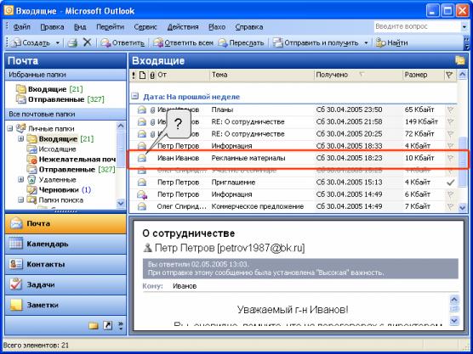Expand the Входящие folder in the tree
This screenshot has width=473, height=354.
20,138
